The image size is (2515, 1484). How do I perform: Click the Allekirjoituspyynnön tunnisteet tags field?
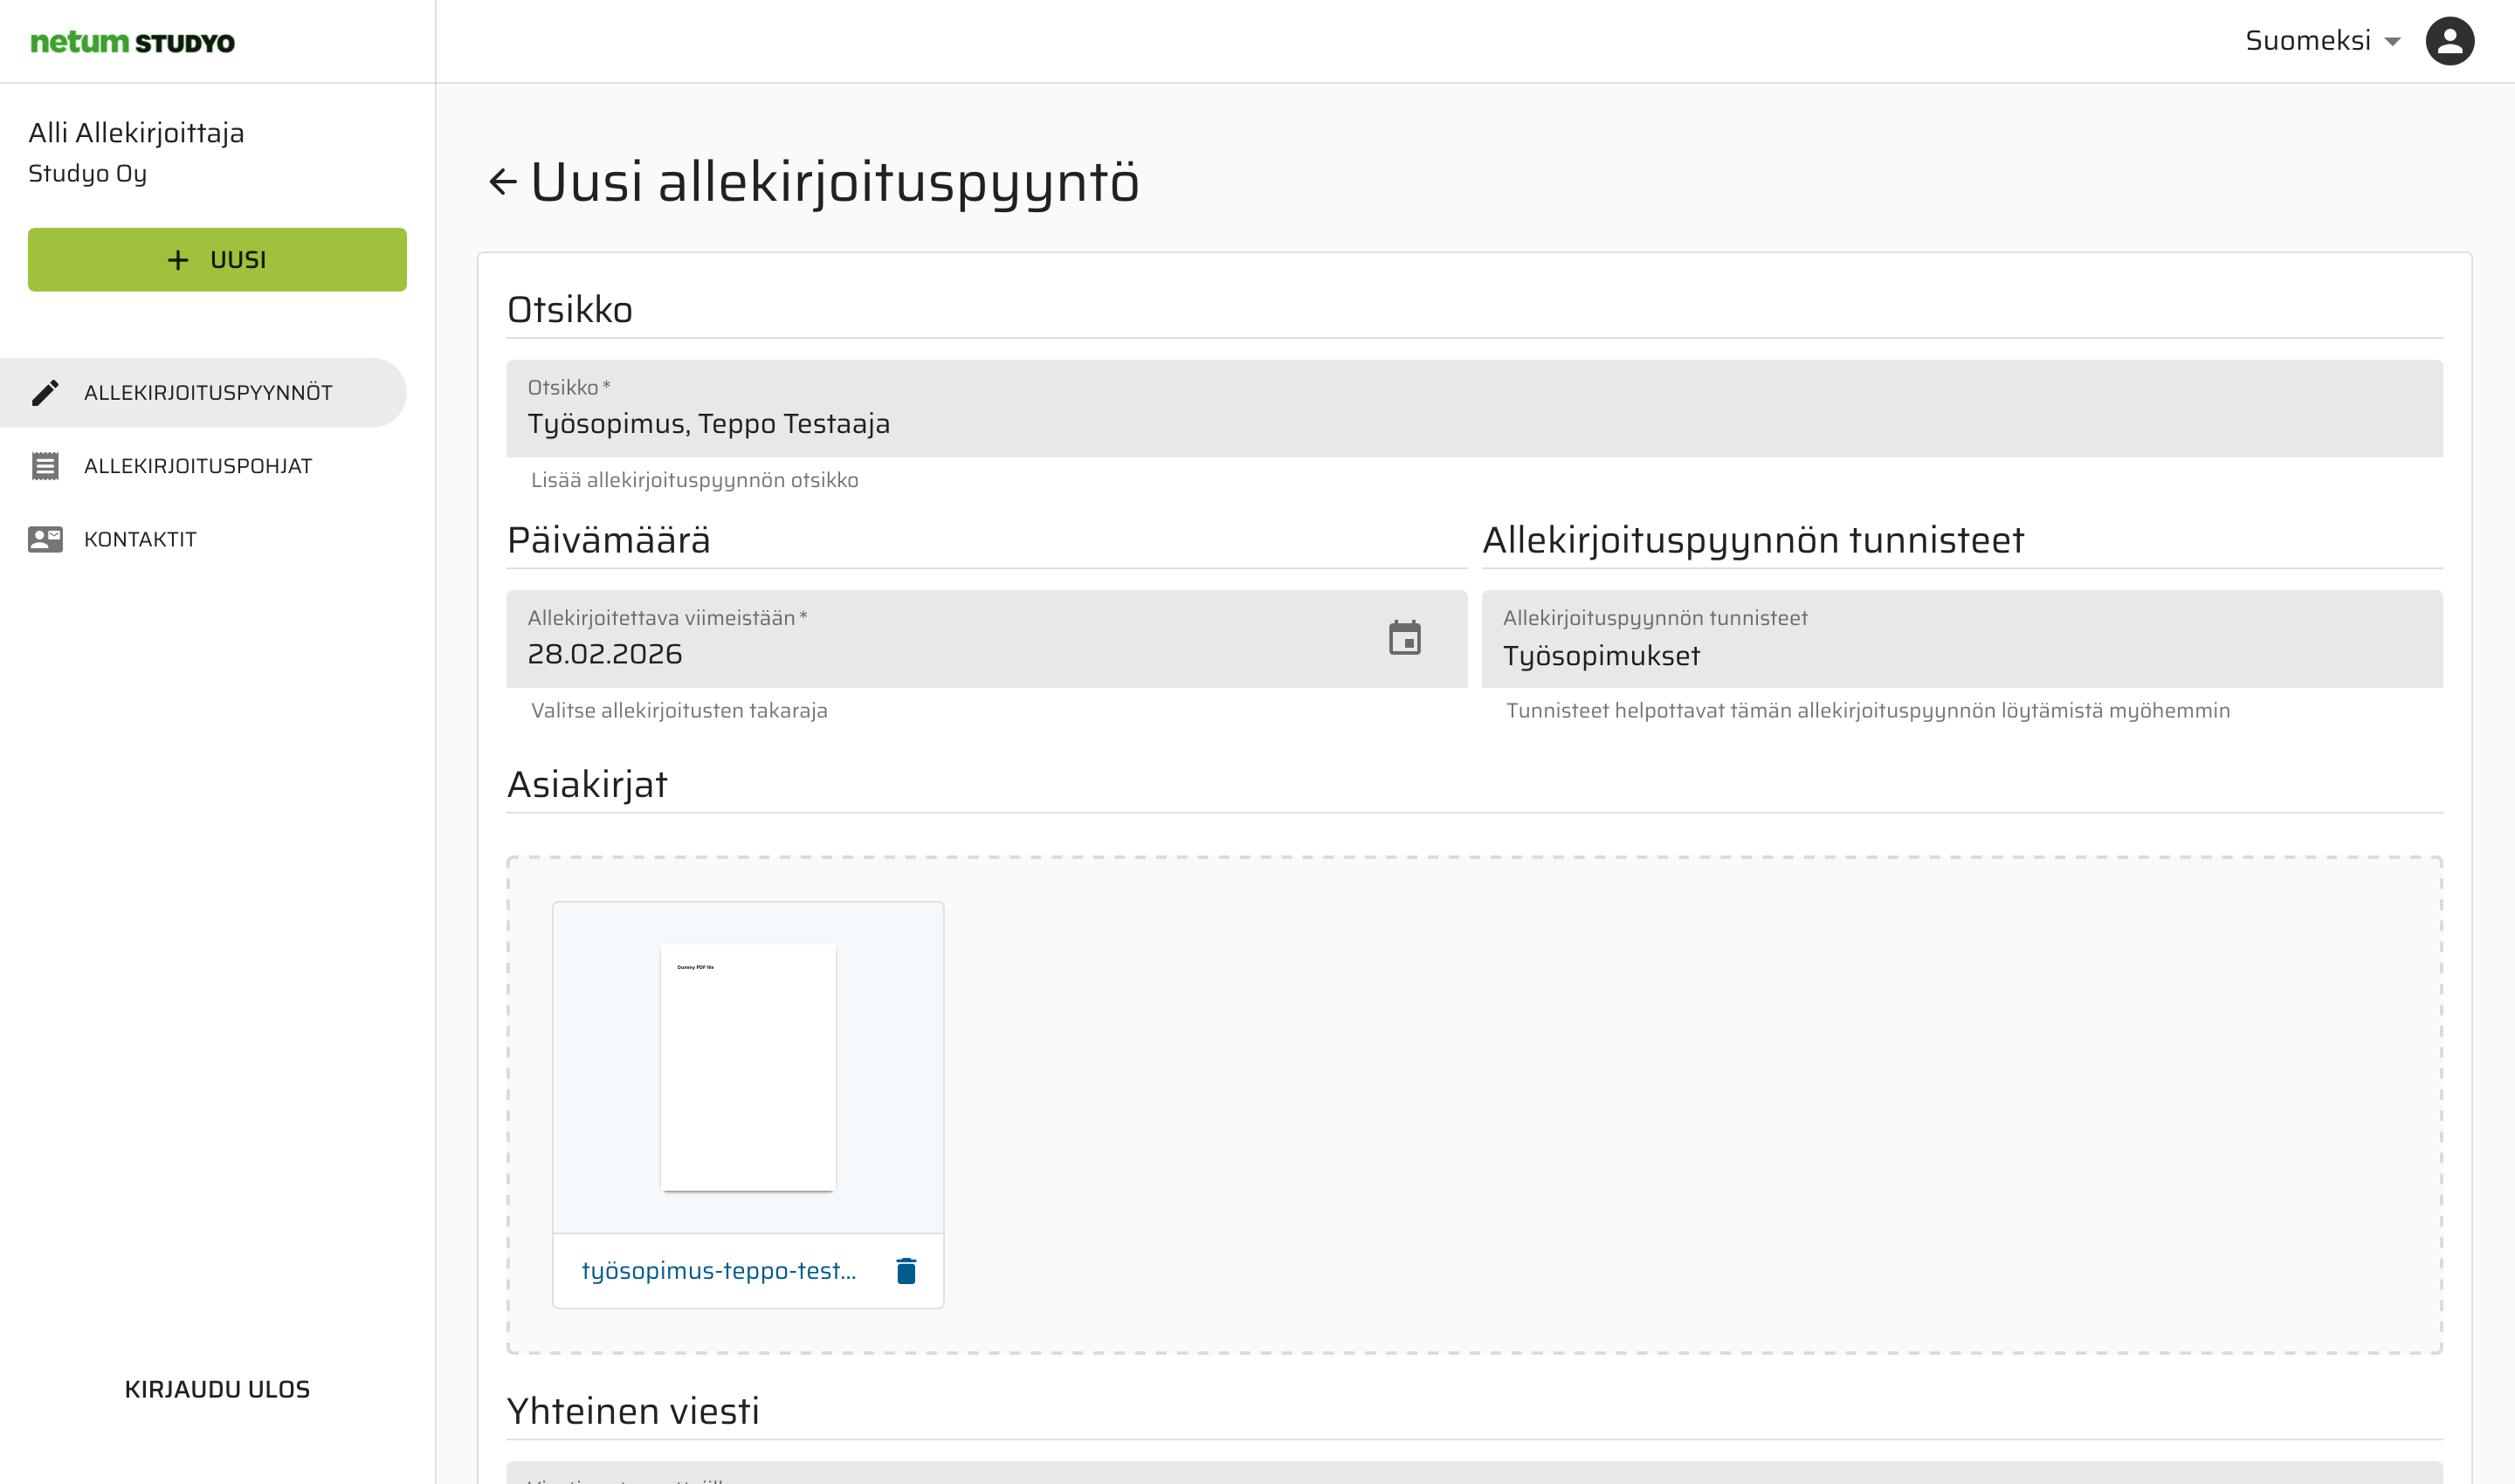point(1960,655)
